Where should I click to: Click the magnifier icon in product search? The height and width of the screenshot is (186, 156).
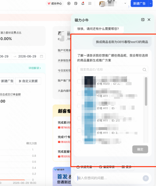(144, 70)
